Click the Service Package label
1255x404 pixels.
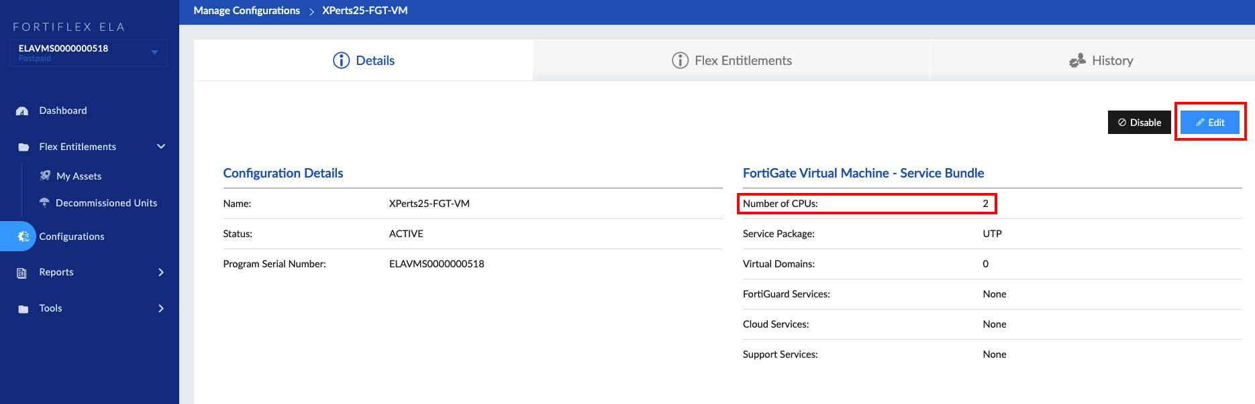point(779,234)
